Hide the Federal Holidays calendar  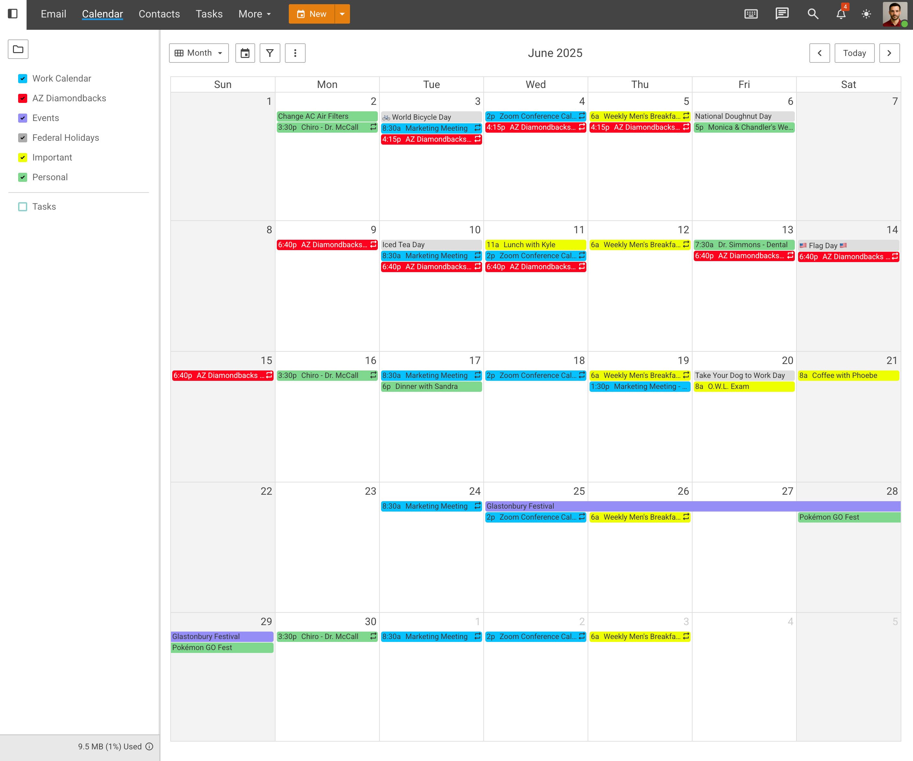pos(23,138)
